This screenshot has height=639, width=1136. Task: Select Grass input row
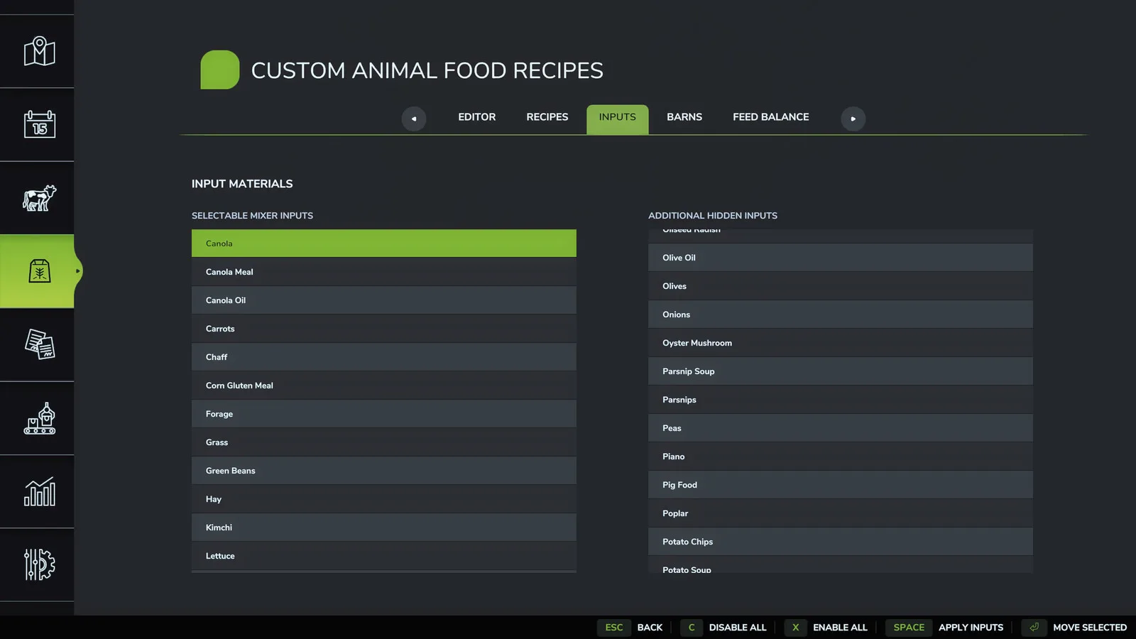(x=384, y=442)
